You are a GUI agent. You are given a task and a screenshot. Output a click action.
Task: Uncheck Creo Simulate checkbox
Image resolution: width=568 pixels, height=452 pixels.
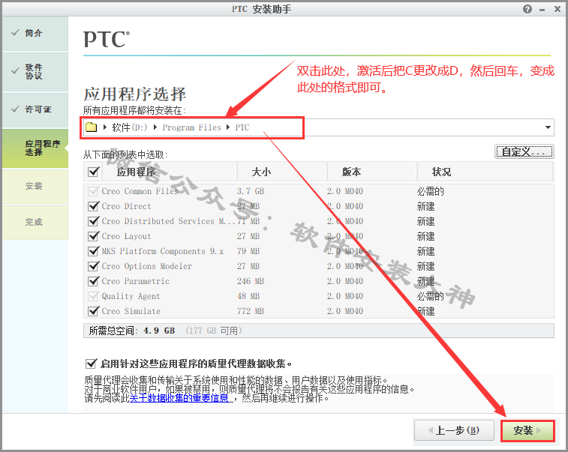click(94, 311)
